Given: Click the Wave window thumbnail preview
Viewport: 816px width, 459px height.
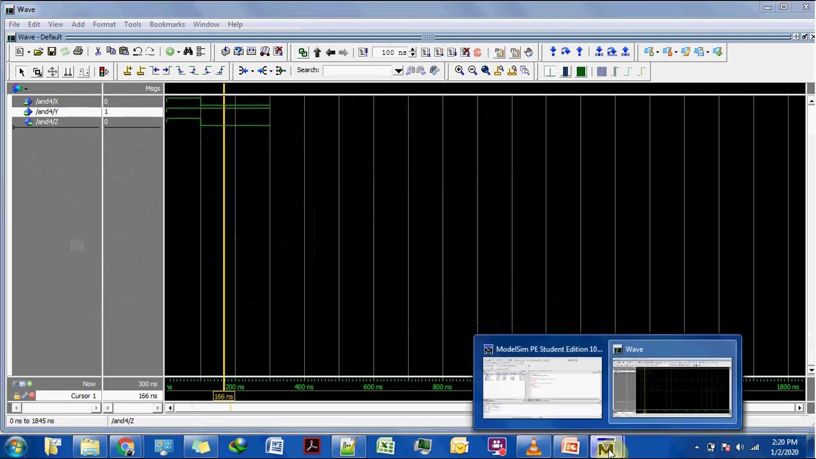Looking at the screenshot, I should pos(672,387).
